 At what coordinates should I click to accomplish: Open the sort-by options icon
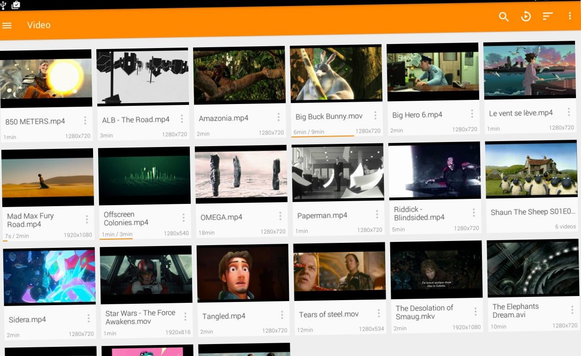548,16
